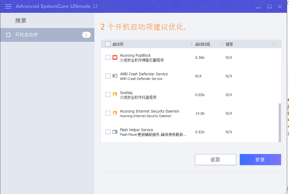Enable the Huorong PopBlock checkbox
This screenshot has width=289, height=194.
tap(108, 57)
